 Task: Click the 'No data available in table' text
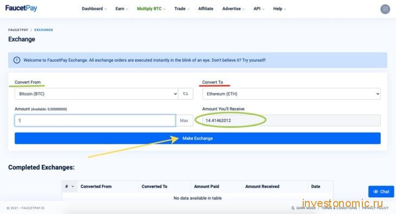coord(197,198)
